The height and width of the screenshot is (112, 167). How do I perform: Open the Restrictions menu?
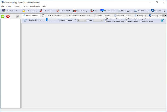click(35, 6)
